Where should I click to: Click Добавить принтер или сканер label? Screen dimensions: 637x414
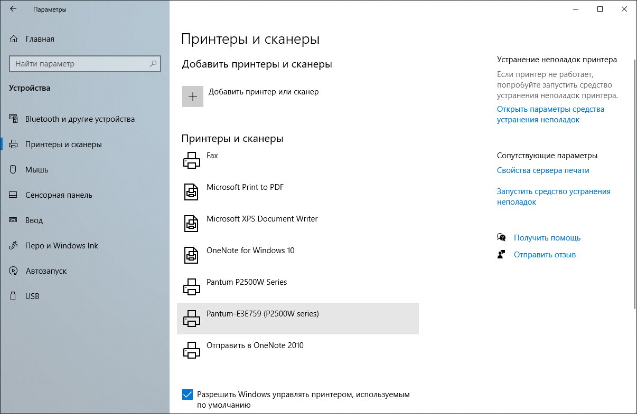[264, 92]
